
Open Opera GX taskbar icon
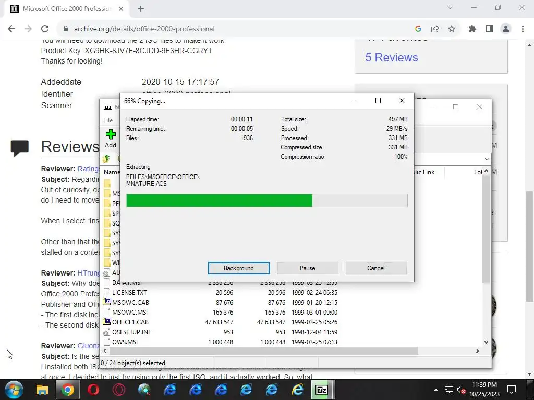[x=118, y=390]
